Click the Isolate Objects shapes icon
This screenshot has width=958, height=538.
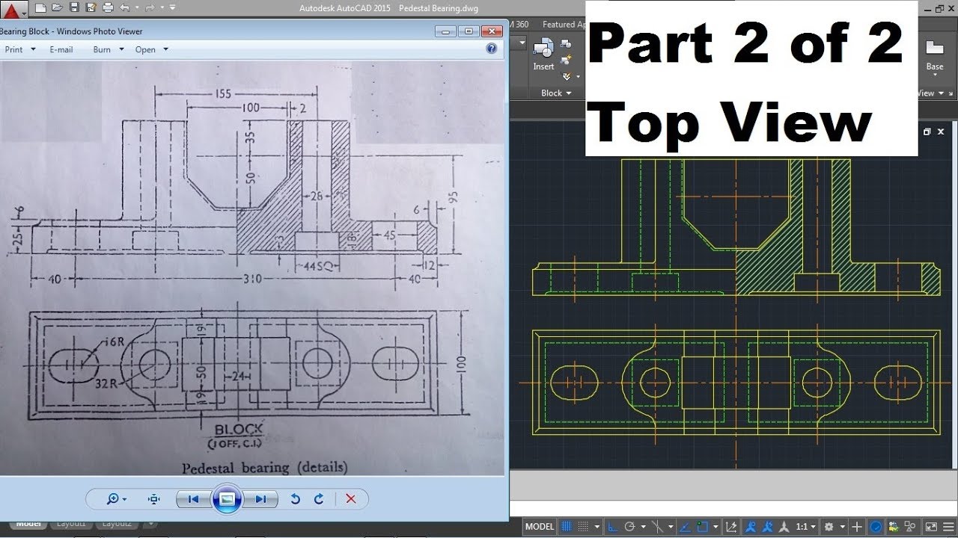[x=909, y=527]
